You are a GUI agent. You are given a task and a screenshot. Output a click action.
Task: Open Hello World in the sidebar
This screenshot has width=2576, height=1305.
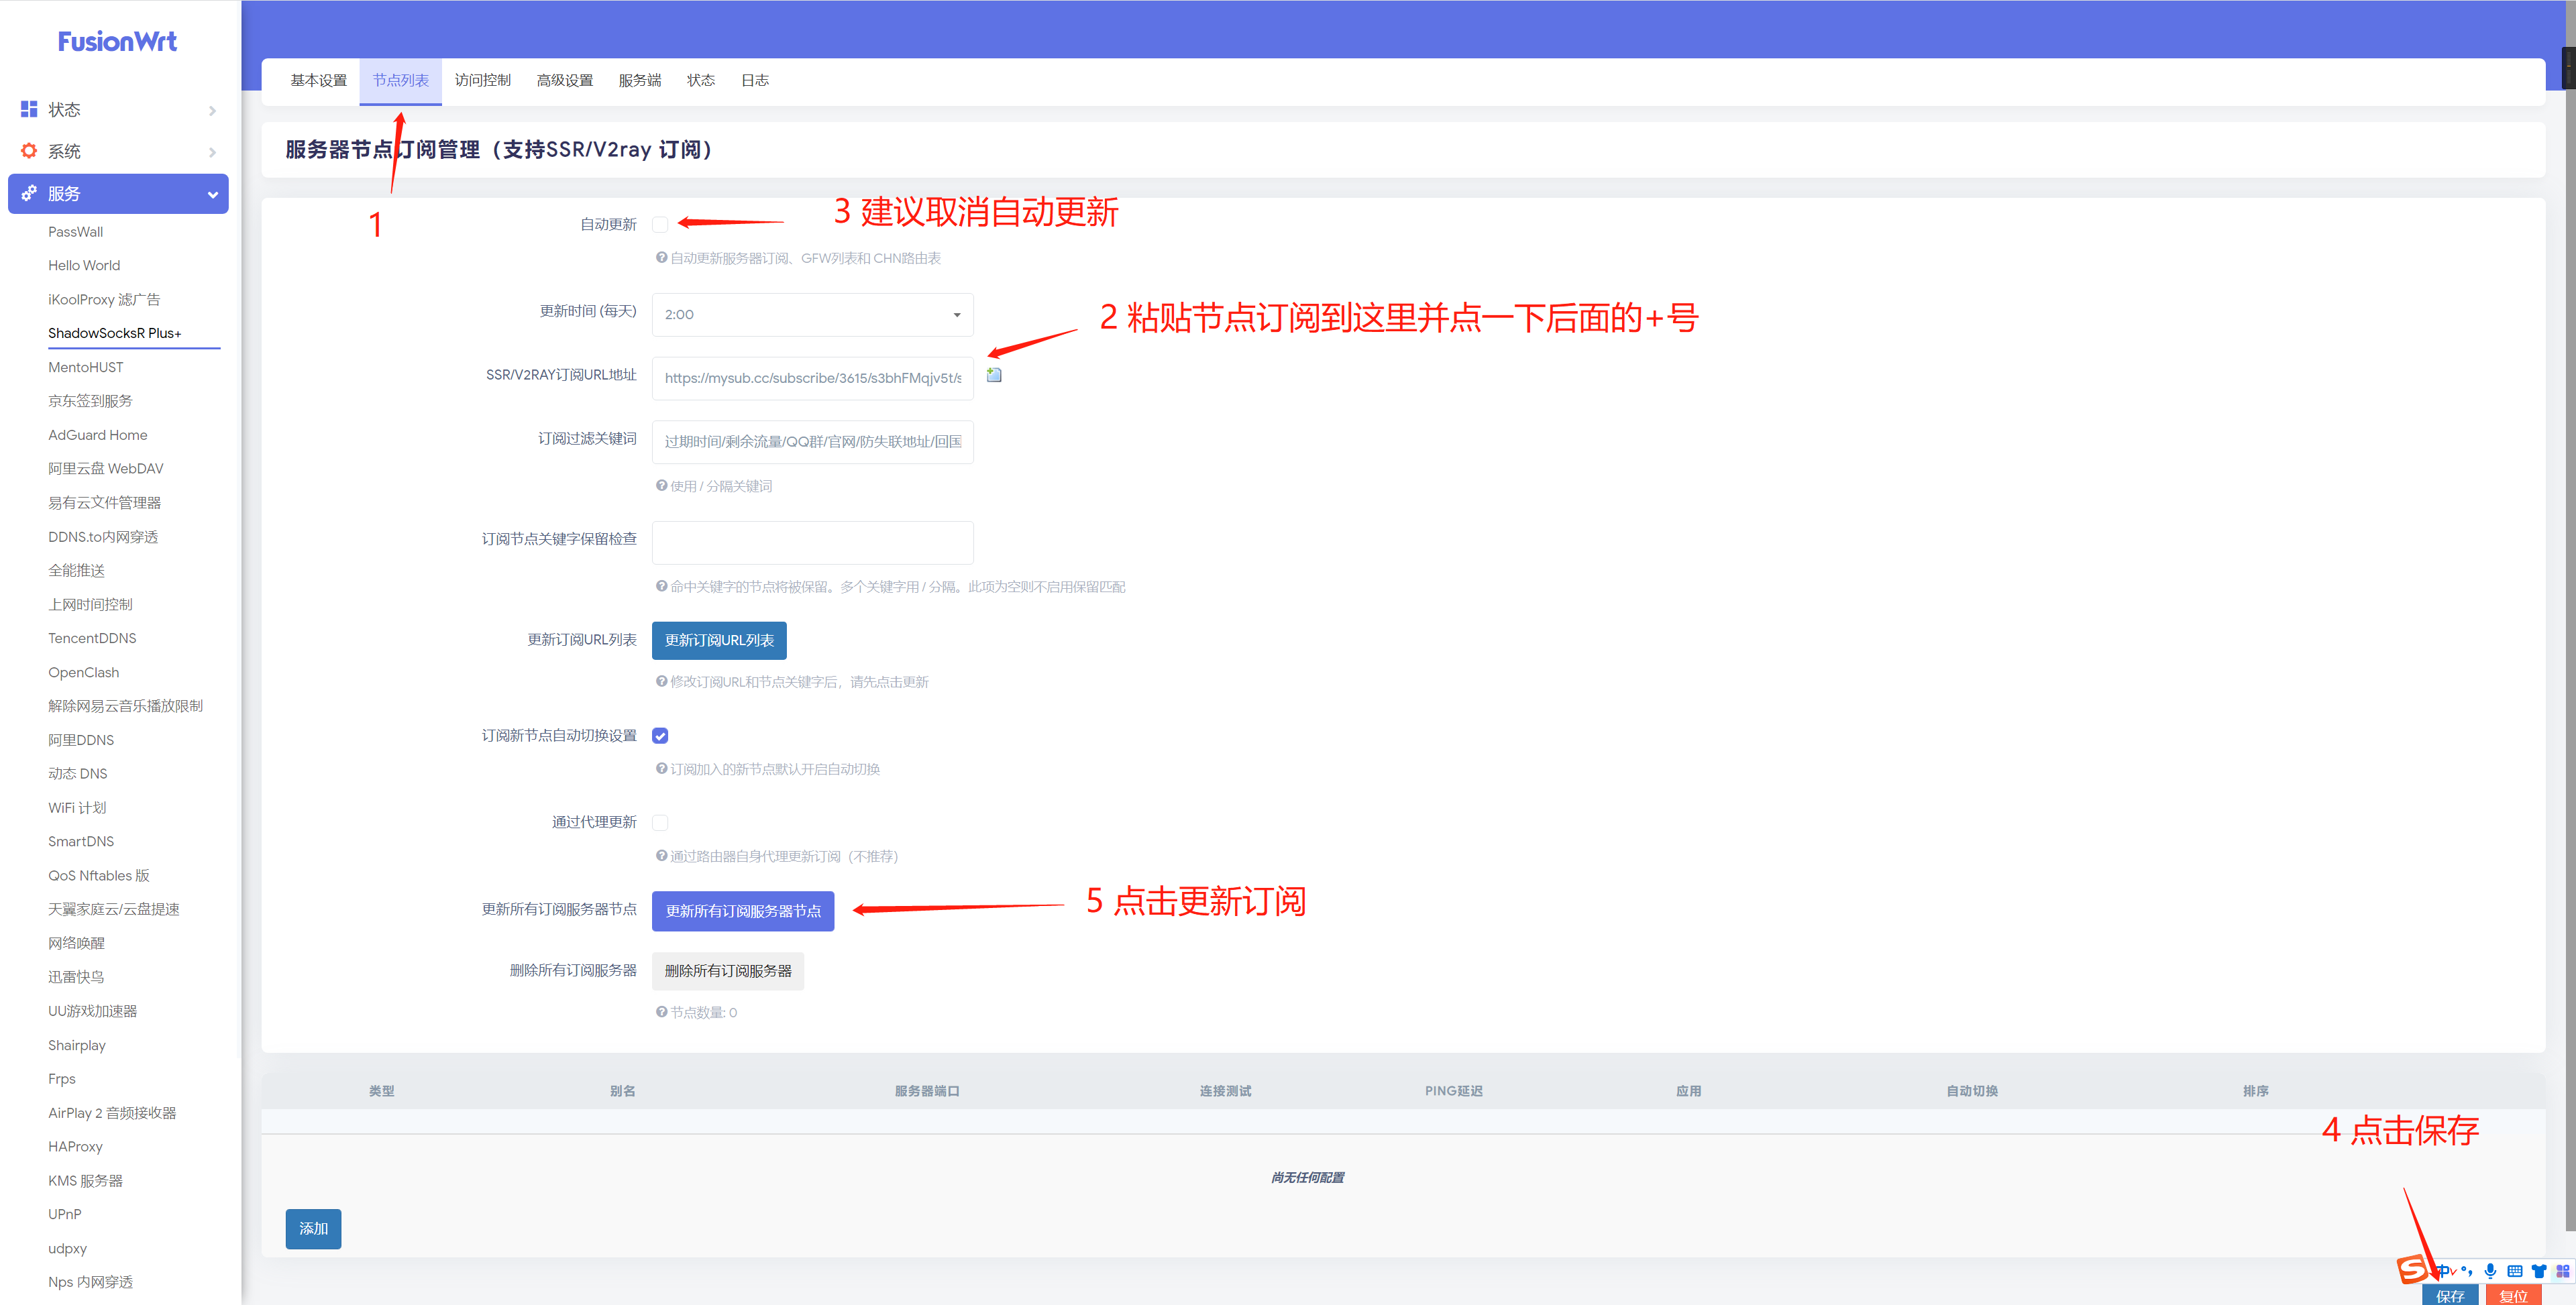point(84,265)
